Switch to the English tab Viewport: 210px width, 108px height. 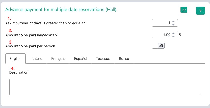coord(15,59)
